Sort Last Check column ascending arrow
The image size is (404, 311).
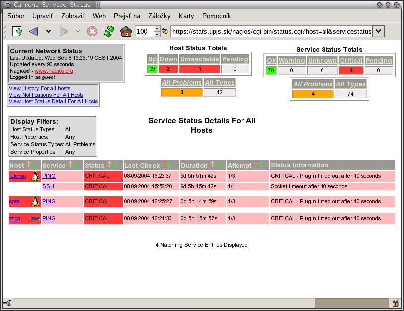(x=164, y=164)
